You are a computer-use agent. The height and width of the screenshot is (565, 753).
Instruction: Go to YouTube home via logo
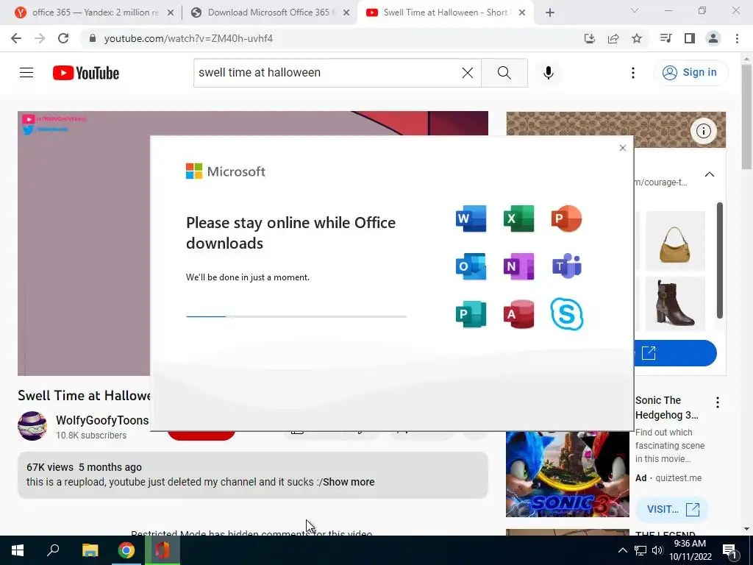tap(86, 73)
